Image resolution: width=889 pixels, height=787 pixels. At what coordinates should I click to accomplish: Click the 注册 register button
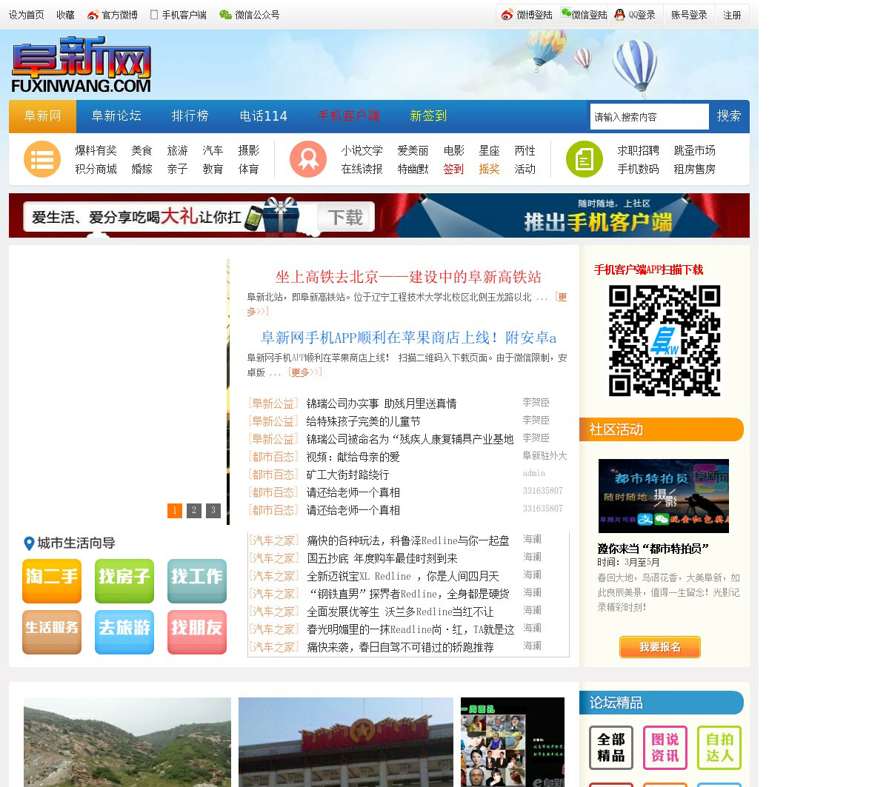[x=732, y=15]
